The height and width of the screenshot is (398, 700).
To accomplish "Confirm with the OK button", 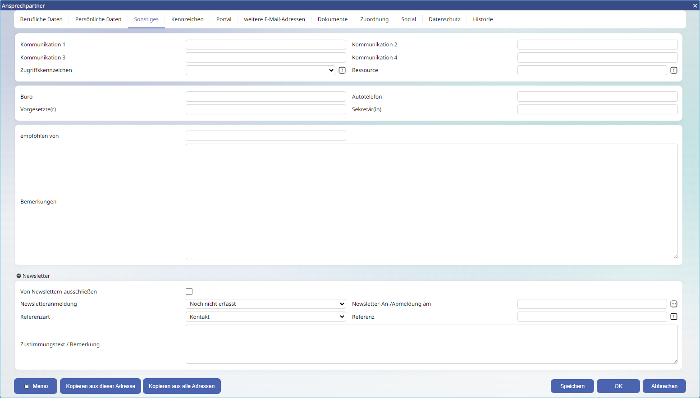I will [x=618, y=386].
